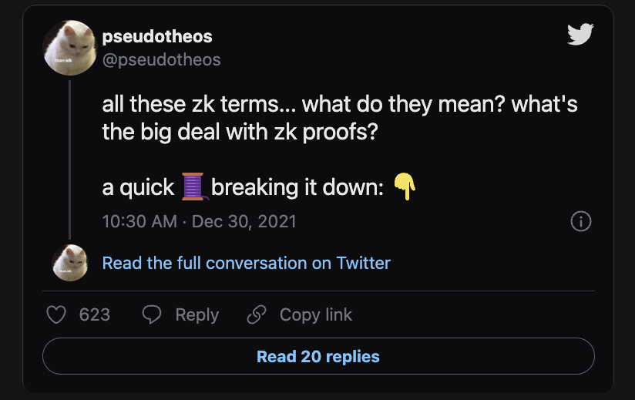635x400 pixels.
Task: Click the 'breaking it down' text line
Action: [297, 187]
